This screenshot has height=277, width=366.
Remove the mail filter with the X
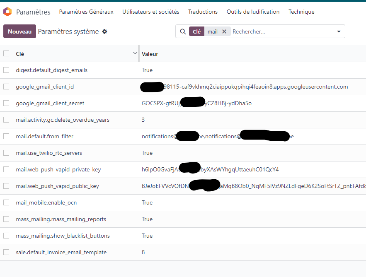[x=224, y=31]
